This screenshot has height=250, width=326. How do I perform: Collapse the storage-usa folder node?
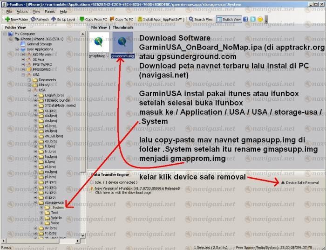(x=35, y=203)
